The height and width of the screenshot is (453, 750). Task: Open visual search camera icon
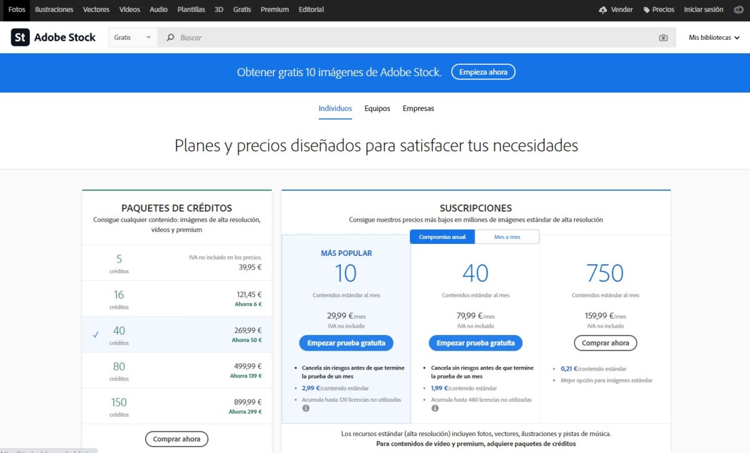click(x=663, y=37)
